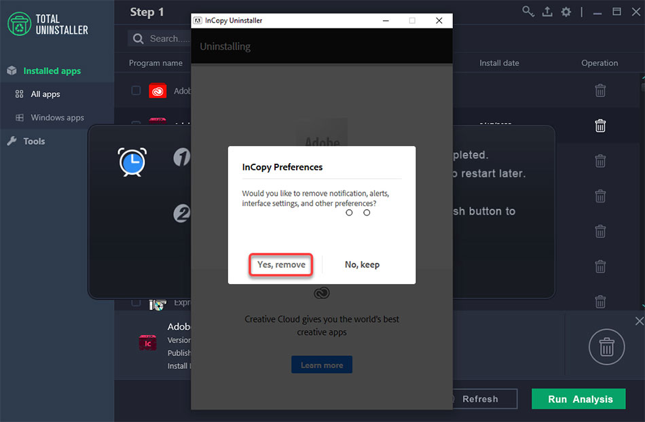The width and height of the screenshot is (645, 422).
Task: Select Windows apps in sidebar
Action: point(57,118)
